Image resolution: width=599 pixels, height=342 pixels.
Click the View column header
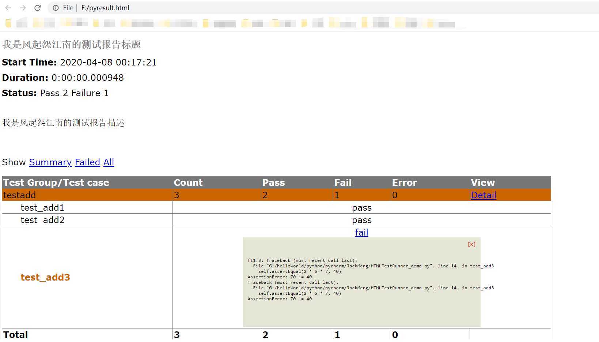(x=483, y=183)
